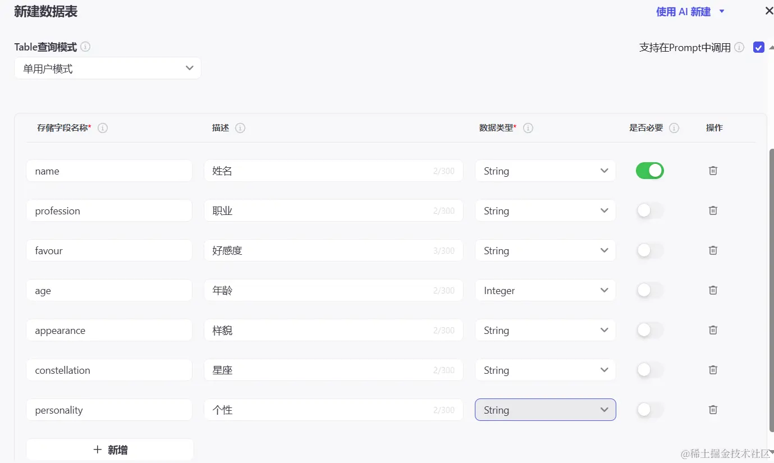Click the 样貌 description input
The width and height of the screenshot is (774, 463).
[x=333, y=330]
